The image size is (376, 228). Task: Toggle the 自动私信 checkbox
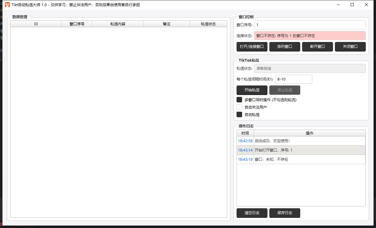point(239,114)
